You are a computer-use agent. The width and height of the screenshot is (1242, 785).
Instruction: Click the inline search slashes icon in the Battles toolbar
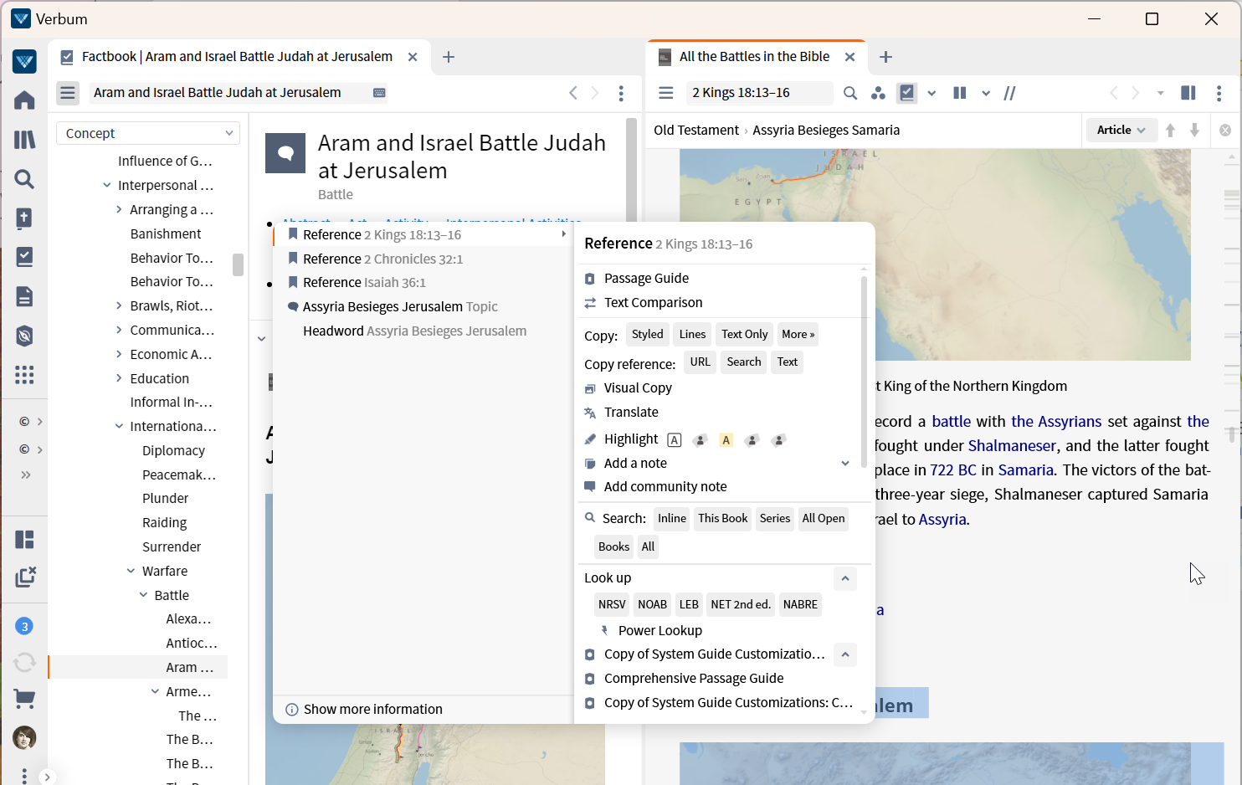1010,93
